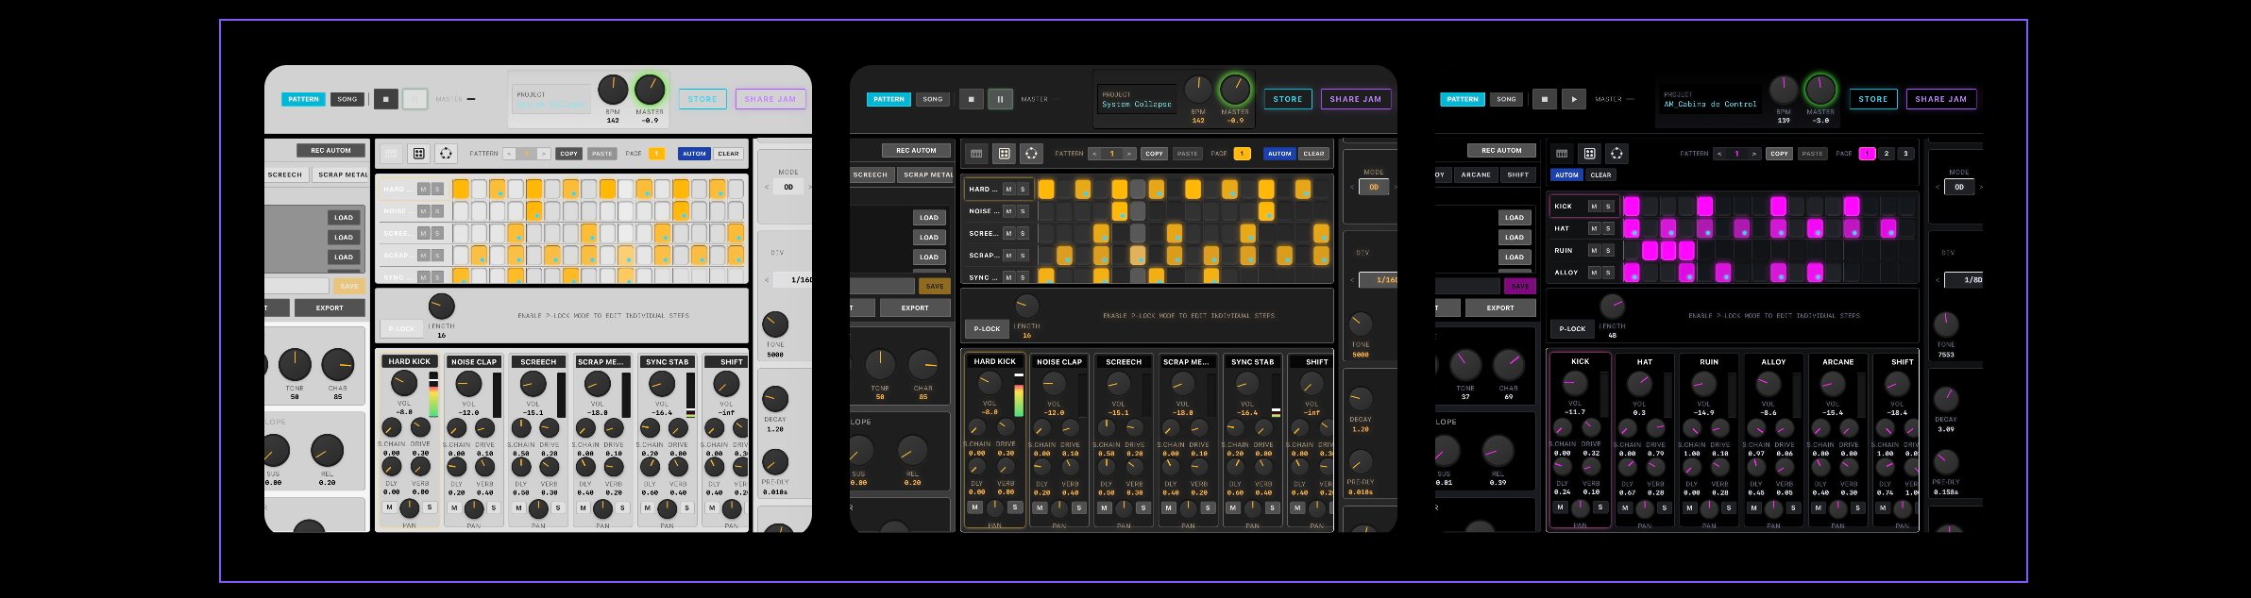The width and height of the screenshot is (2251, 598).
Task: Solo HAT track in magenta panel
Action: pyautogui.click(x=1608, y=228)
